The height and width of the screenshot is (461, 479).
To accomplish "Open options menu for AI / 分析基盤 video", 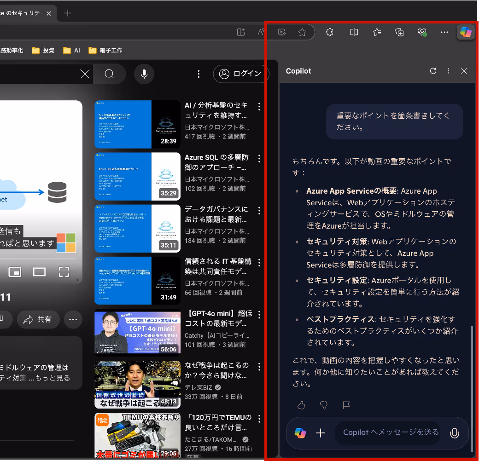I will [259, 106].
